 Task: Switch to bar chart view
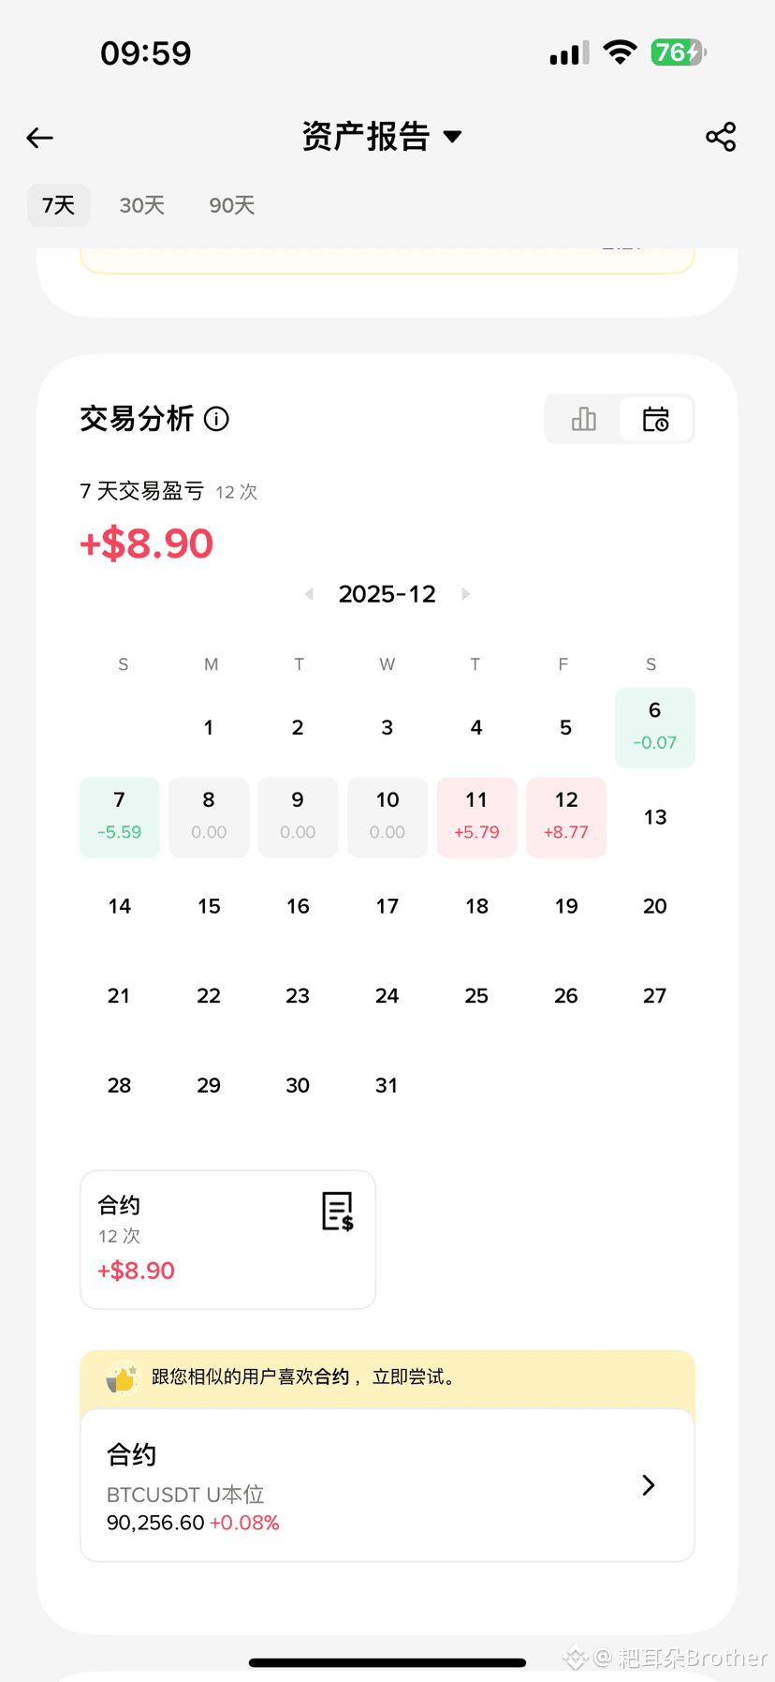[x=583, y=419]
